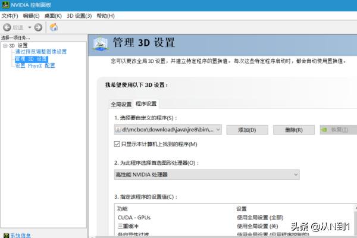Go to the home page icon
The width and height of the screenshot is (357, 238).
click(54, 27)
